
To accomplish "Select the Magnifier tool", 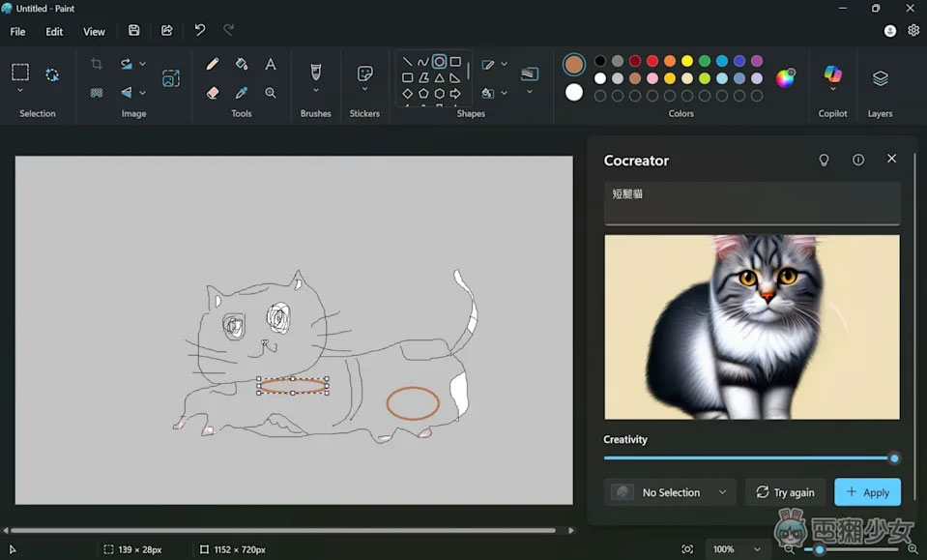I will coord(271,93).
